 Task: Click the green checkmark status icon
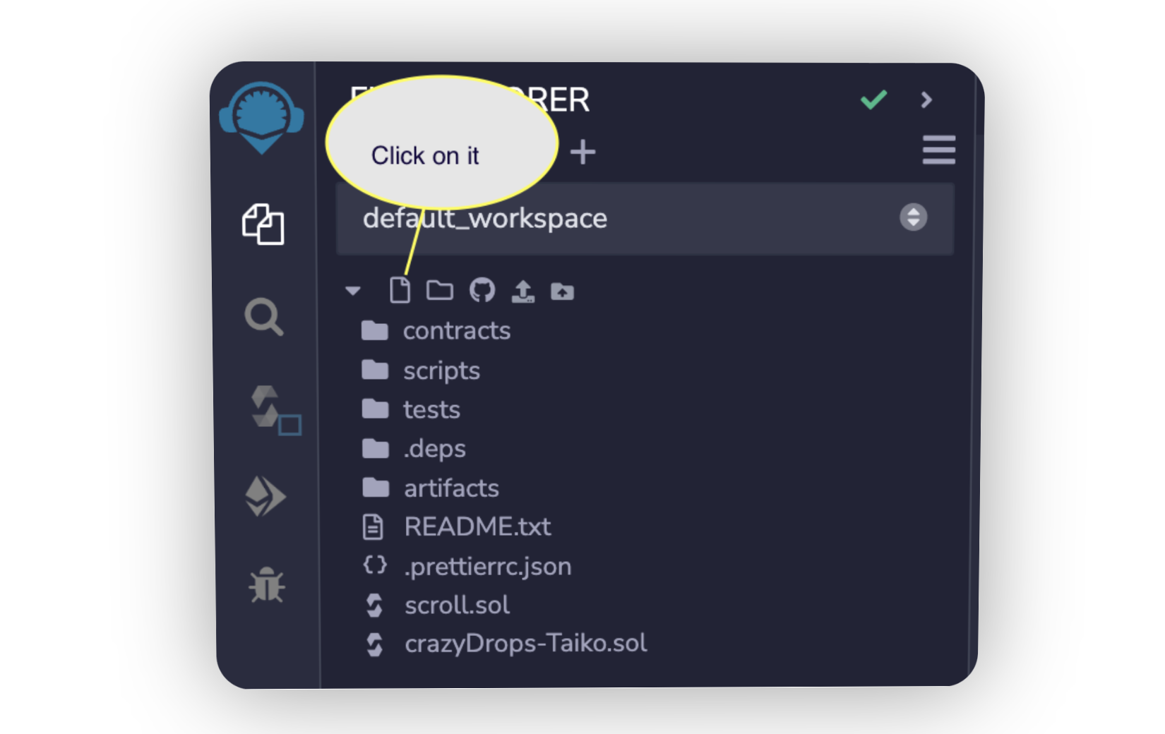point(873,100)
